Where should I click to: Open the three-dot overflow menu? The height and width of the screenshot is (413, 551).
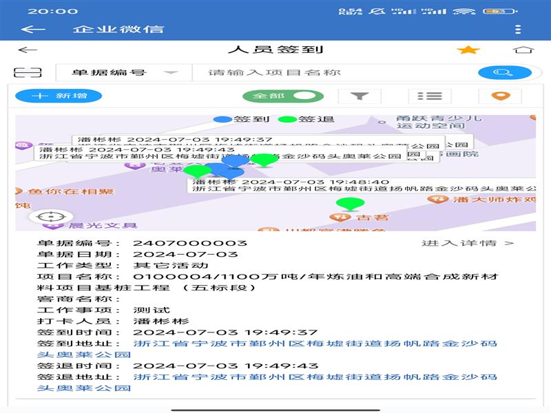pyautogui.click(x=518, y=29)
